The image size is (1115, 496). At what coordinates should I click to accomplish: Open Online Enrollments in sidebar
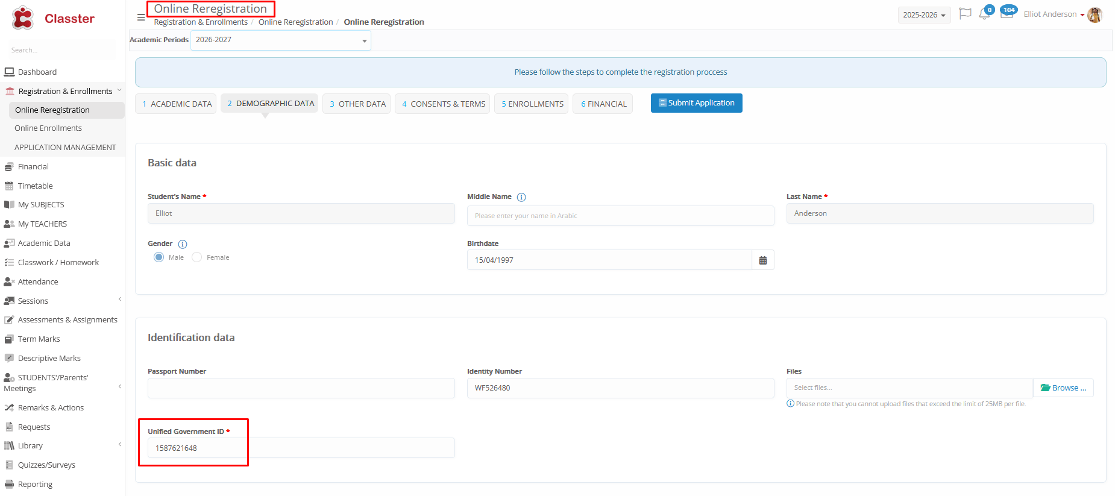point(48,128)
